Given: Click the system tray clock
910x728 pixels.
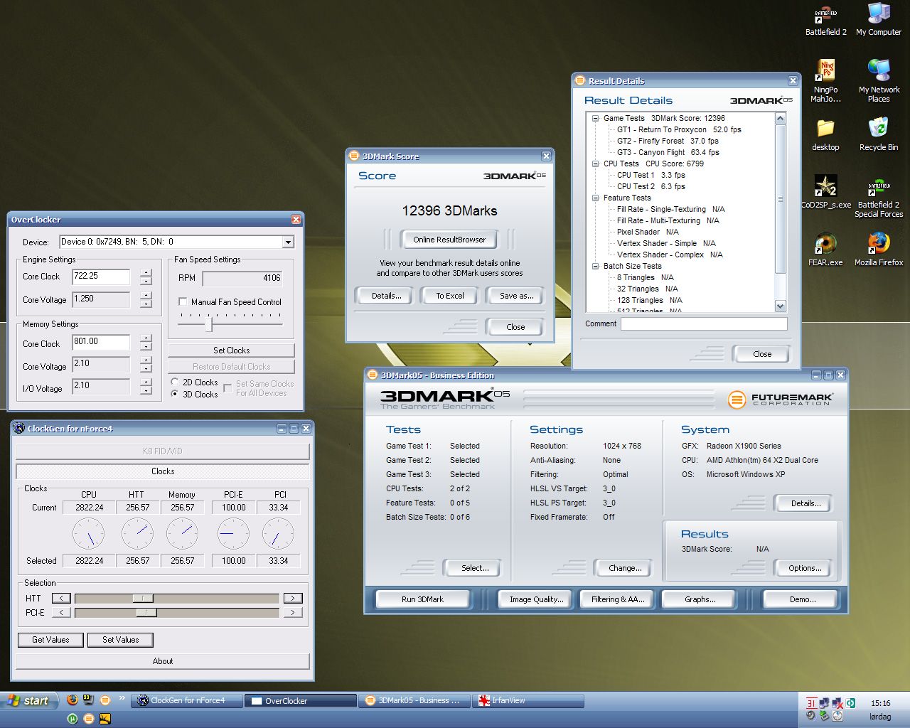Looking at the screenshot, I should [880, 703].
